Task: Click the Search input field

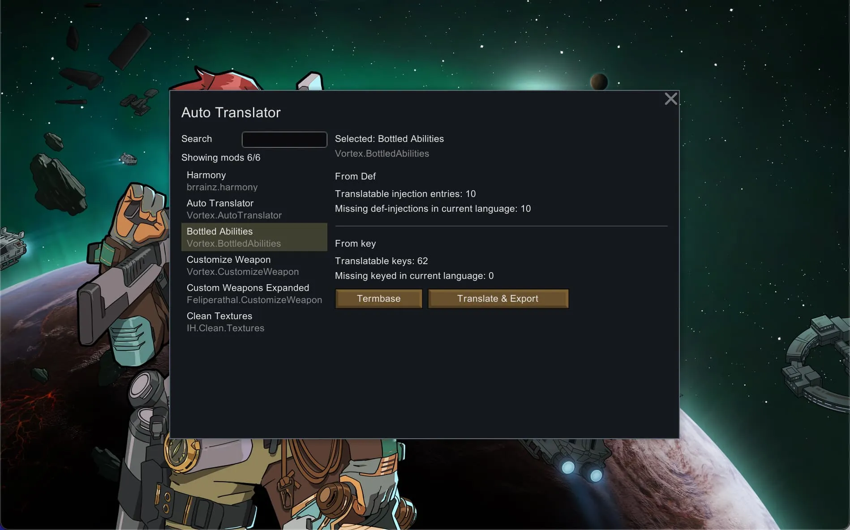Action: 284,140
